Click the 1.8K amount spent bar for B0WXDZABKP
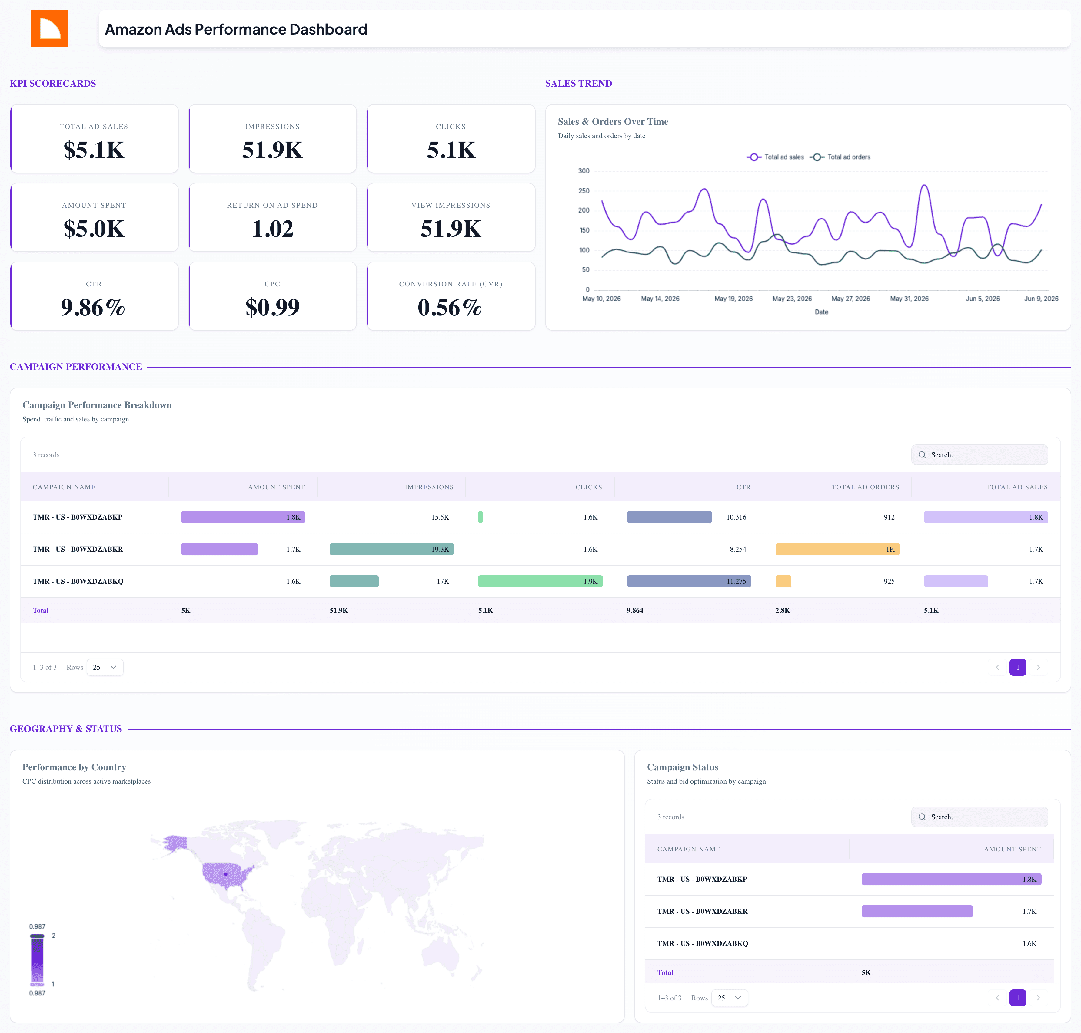 [243, 517]
